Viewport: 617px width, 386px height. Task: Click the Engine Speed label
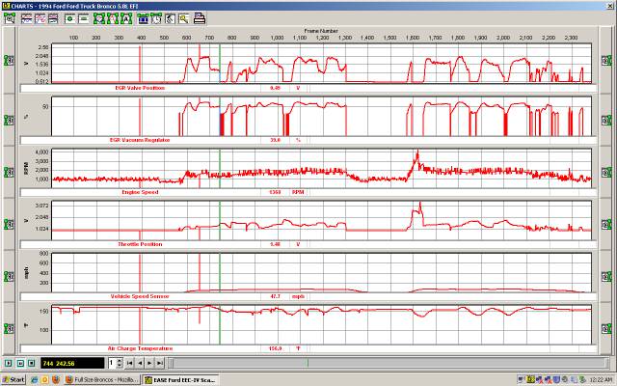point(140,192)
